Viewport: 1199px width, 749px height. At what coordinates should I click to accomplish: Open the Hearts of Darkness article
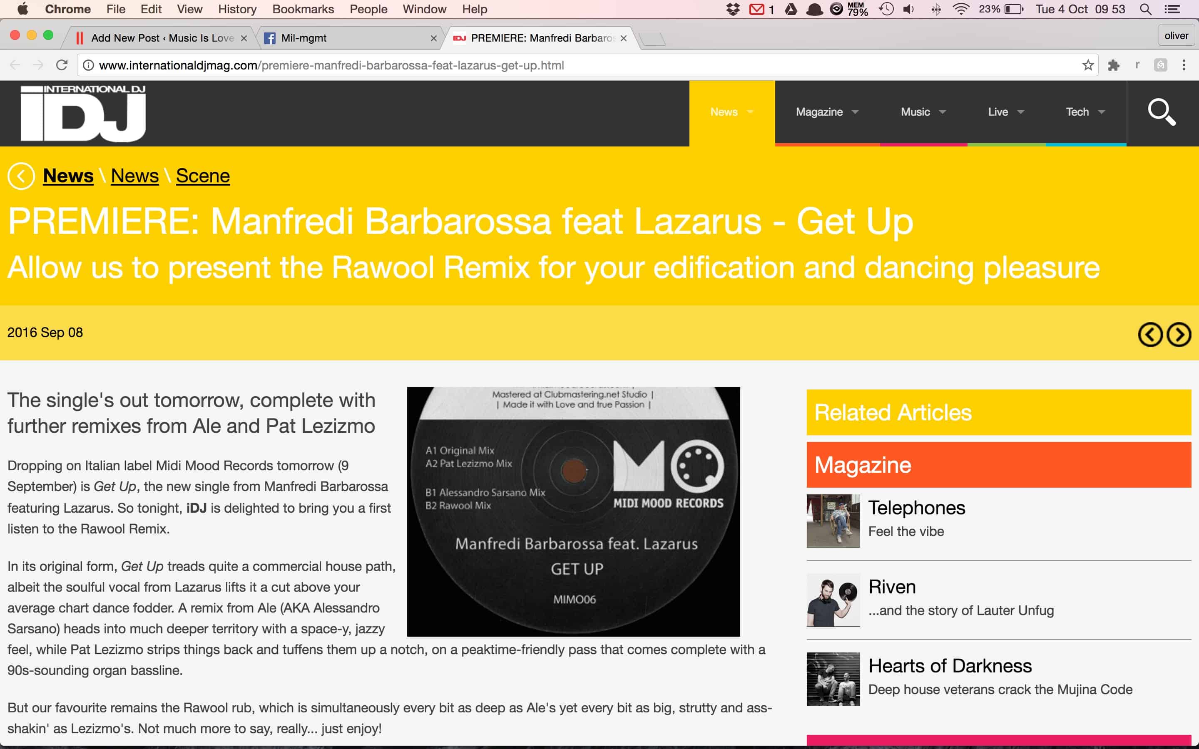pos(950,666)
